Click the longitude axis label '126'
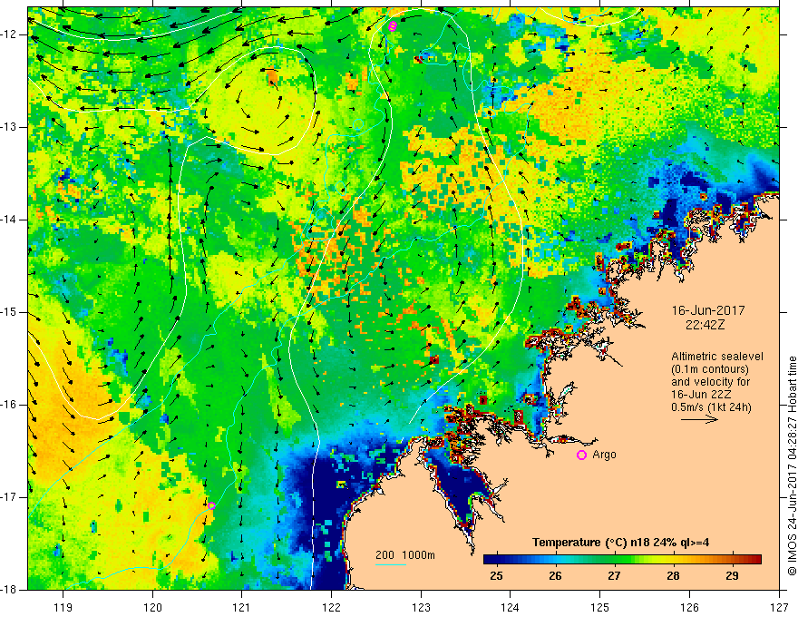798x617 pixels. click(689, 607)
